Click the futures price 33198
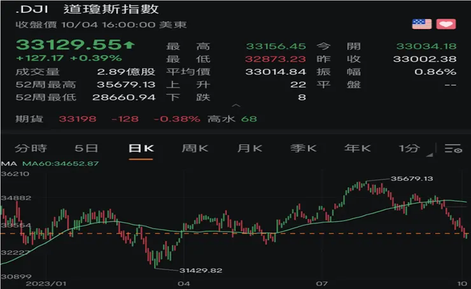 point(78,119)
